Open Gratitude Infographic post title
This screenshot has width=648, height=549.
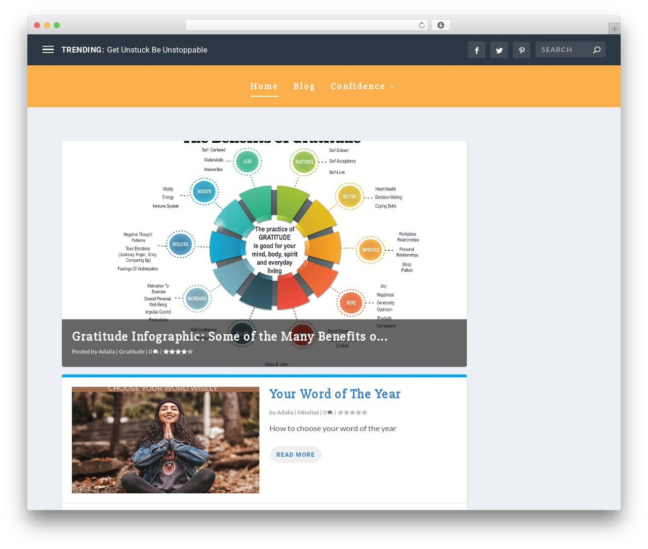[230, 336]
